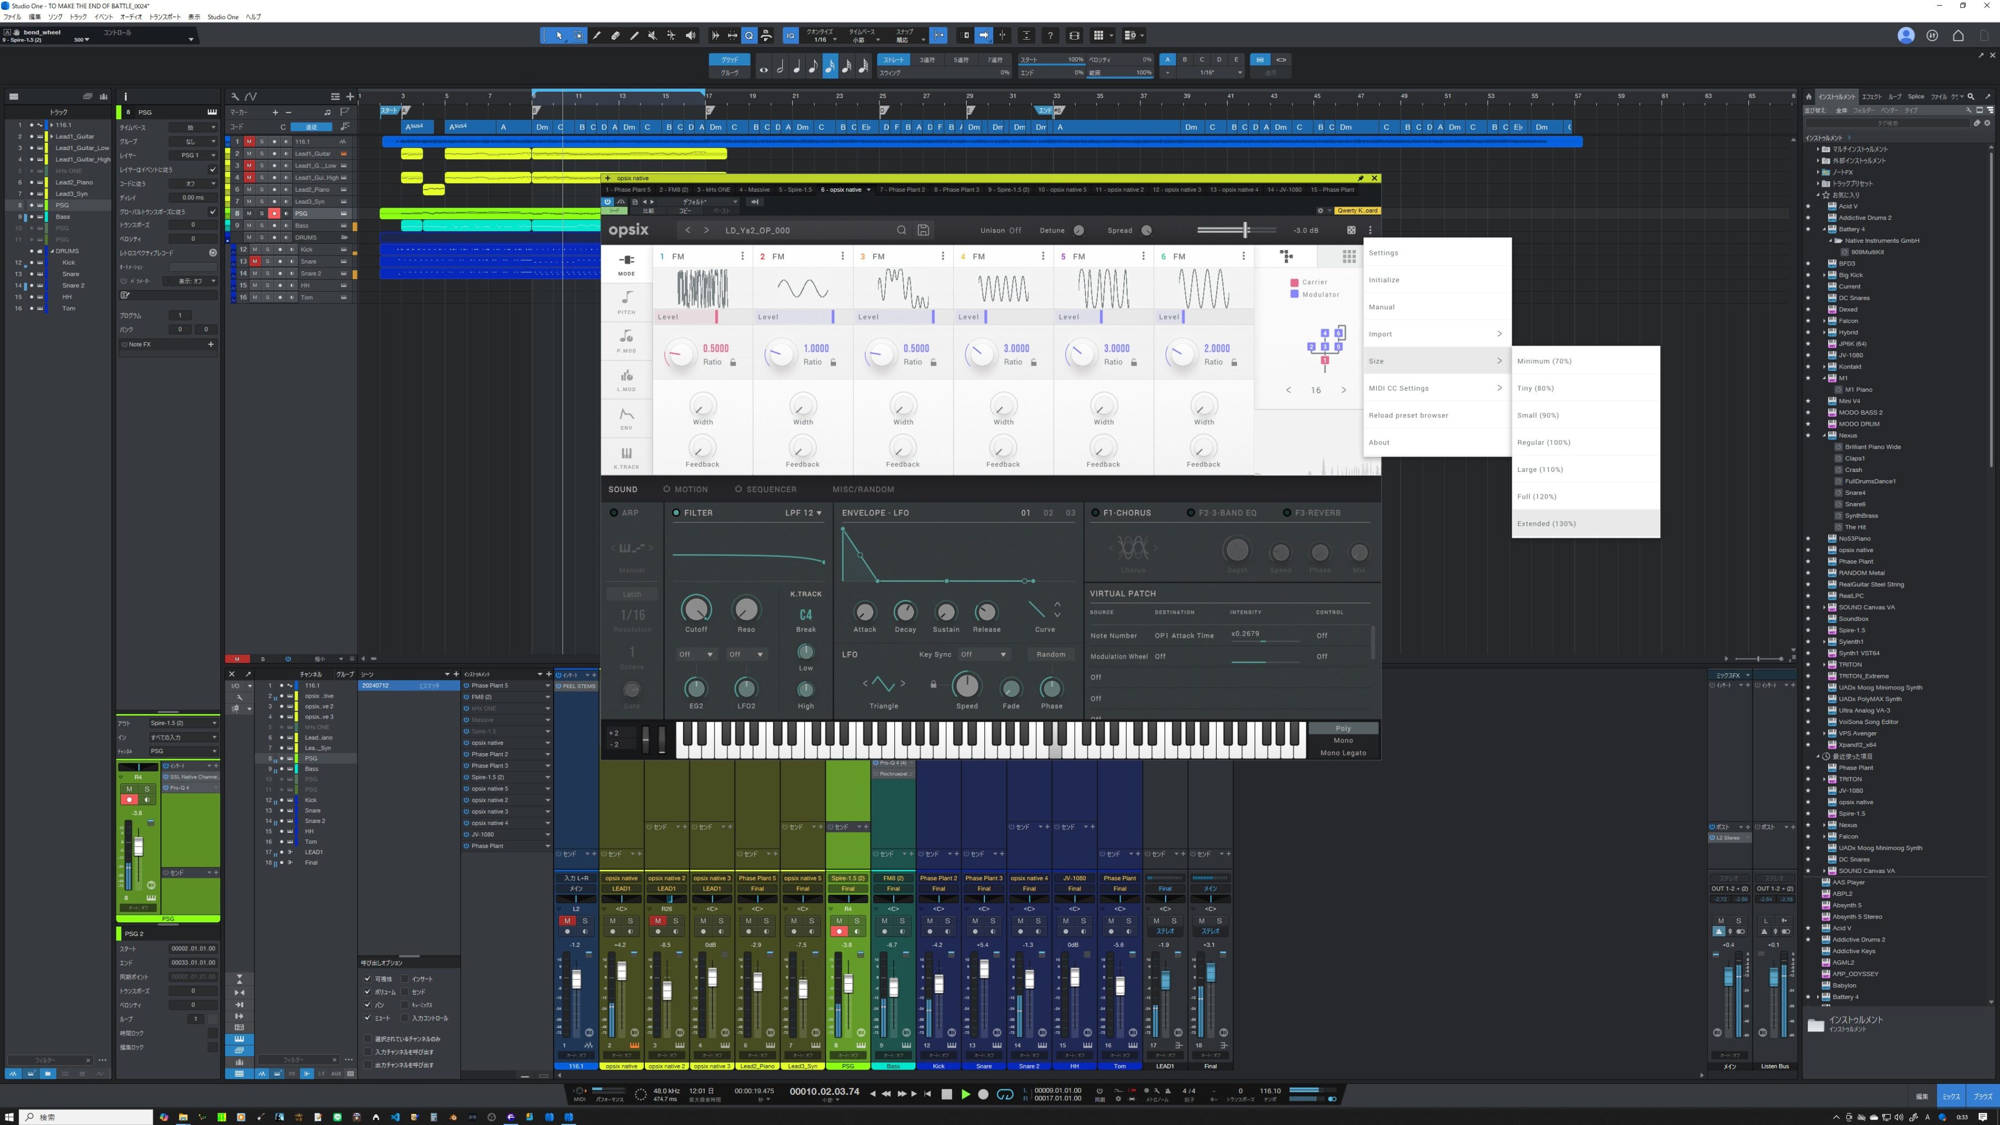The width and height of the screenshot is (2000, 1125).
Task: Mute the Lead1_Guitar track
Action: click(x=248, y=154)
